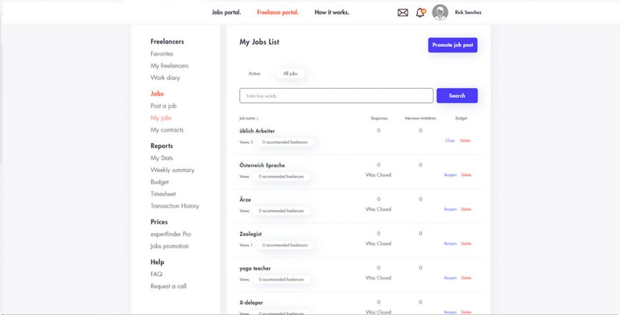Click the Search button

(x=457, y=96)
